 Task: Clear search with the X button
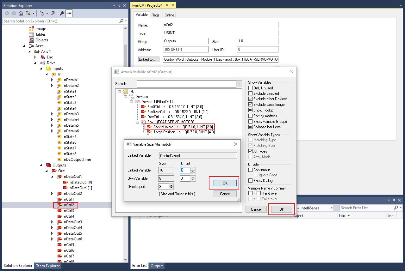[239, 84]
